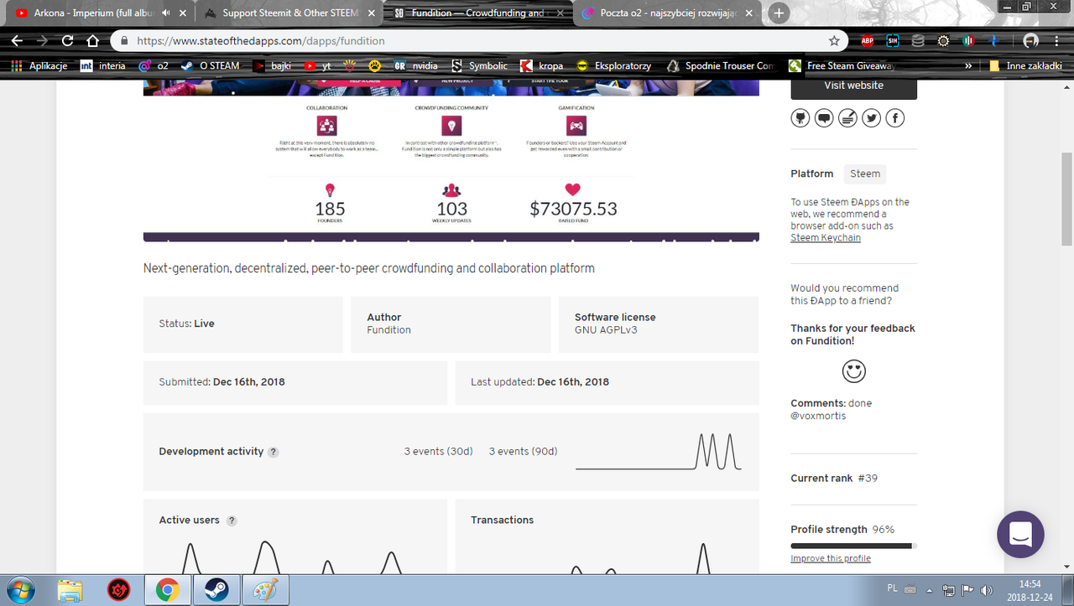Image resolution: width=1074 pixels, height=606 pixels.
Task: Expand hidden system tray icons
Action: (931, 590)
